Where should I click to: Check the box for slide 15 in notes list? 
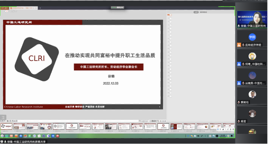pos(170,62)
